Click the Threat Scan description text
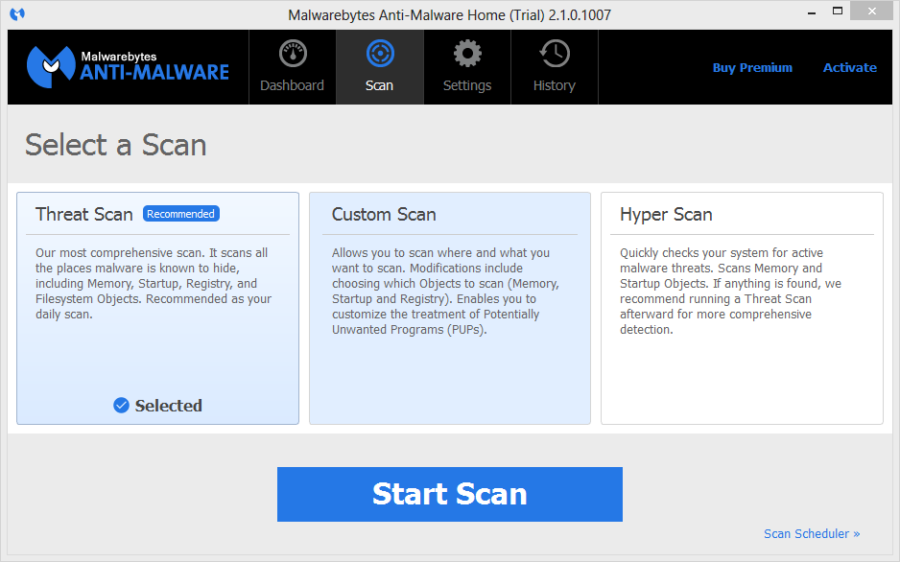This screenshot has width=900, height=562. coord(154,283)
